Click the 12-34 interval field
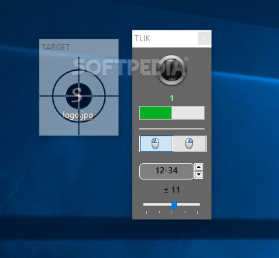 (167, 171)
